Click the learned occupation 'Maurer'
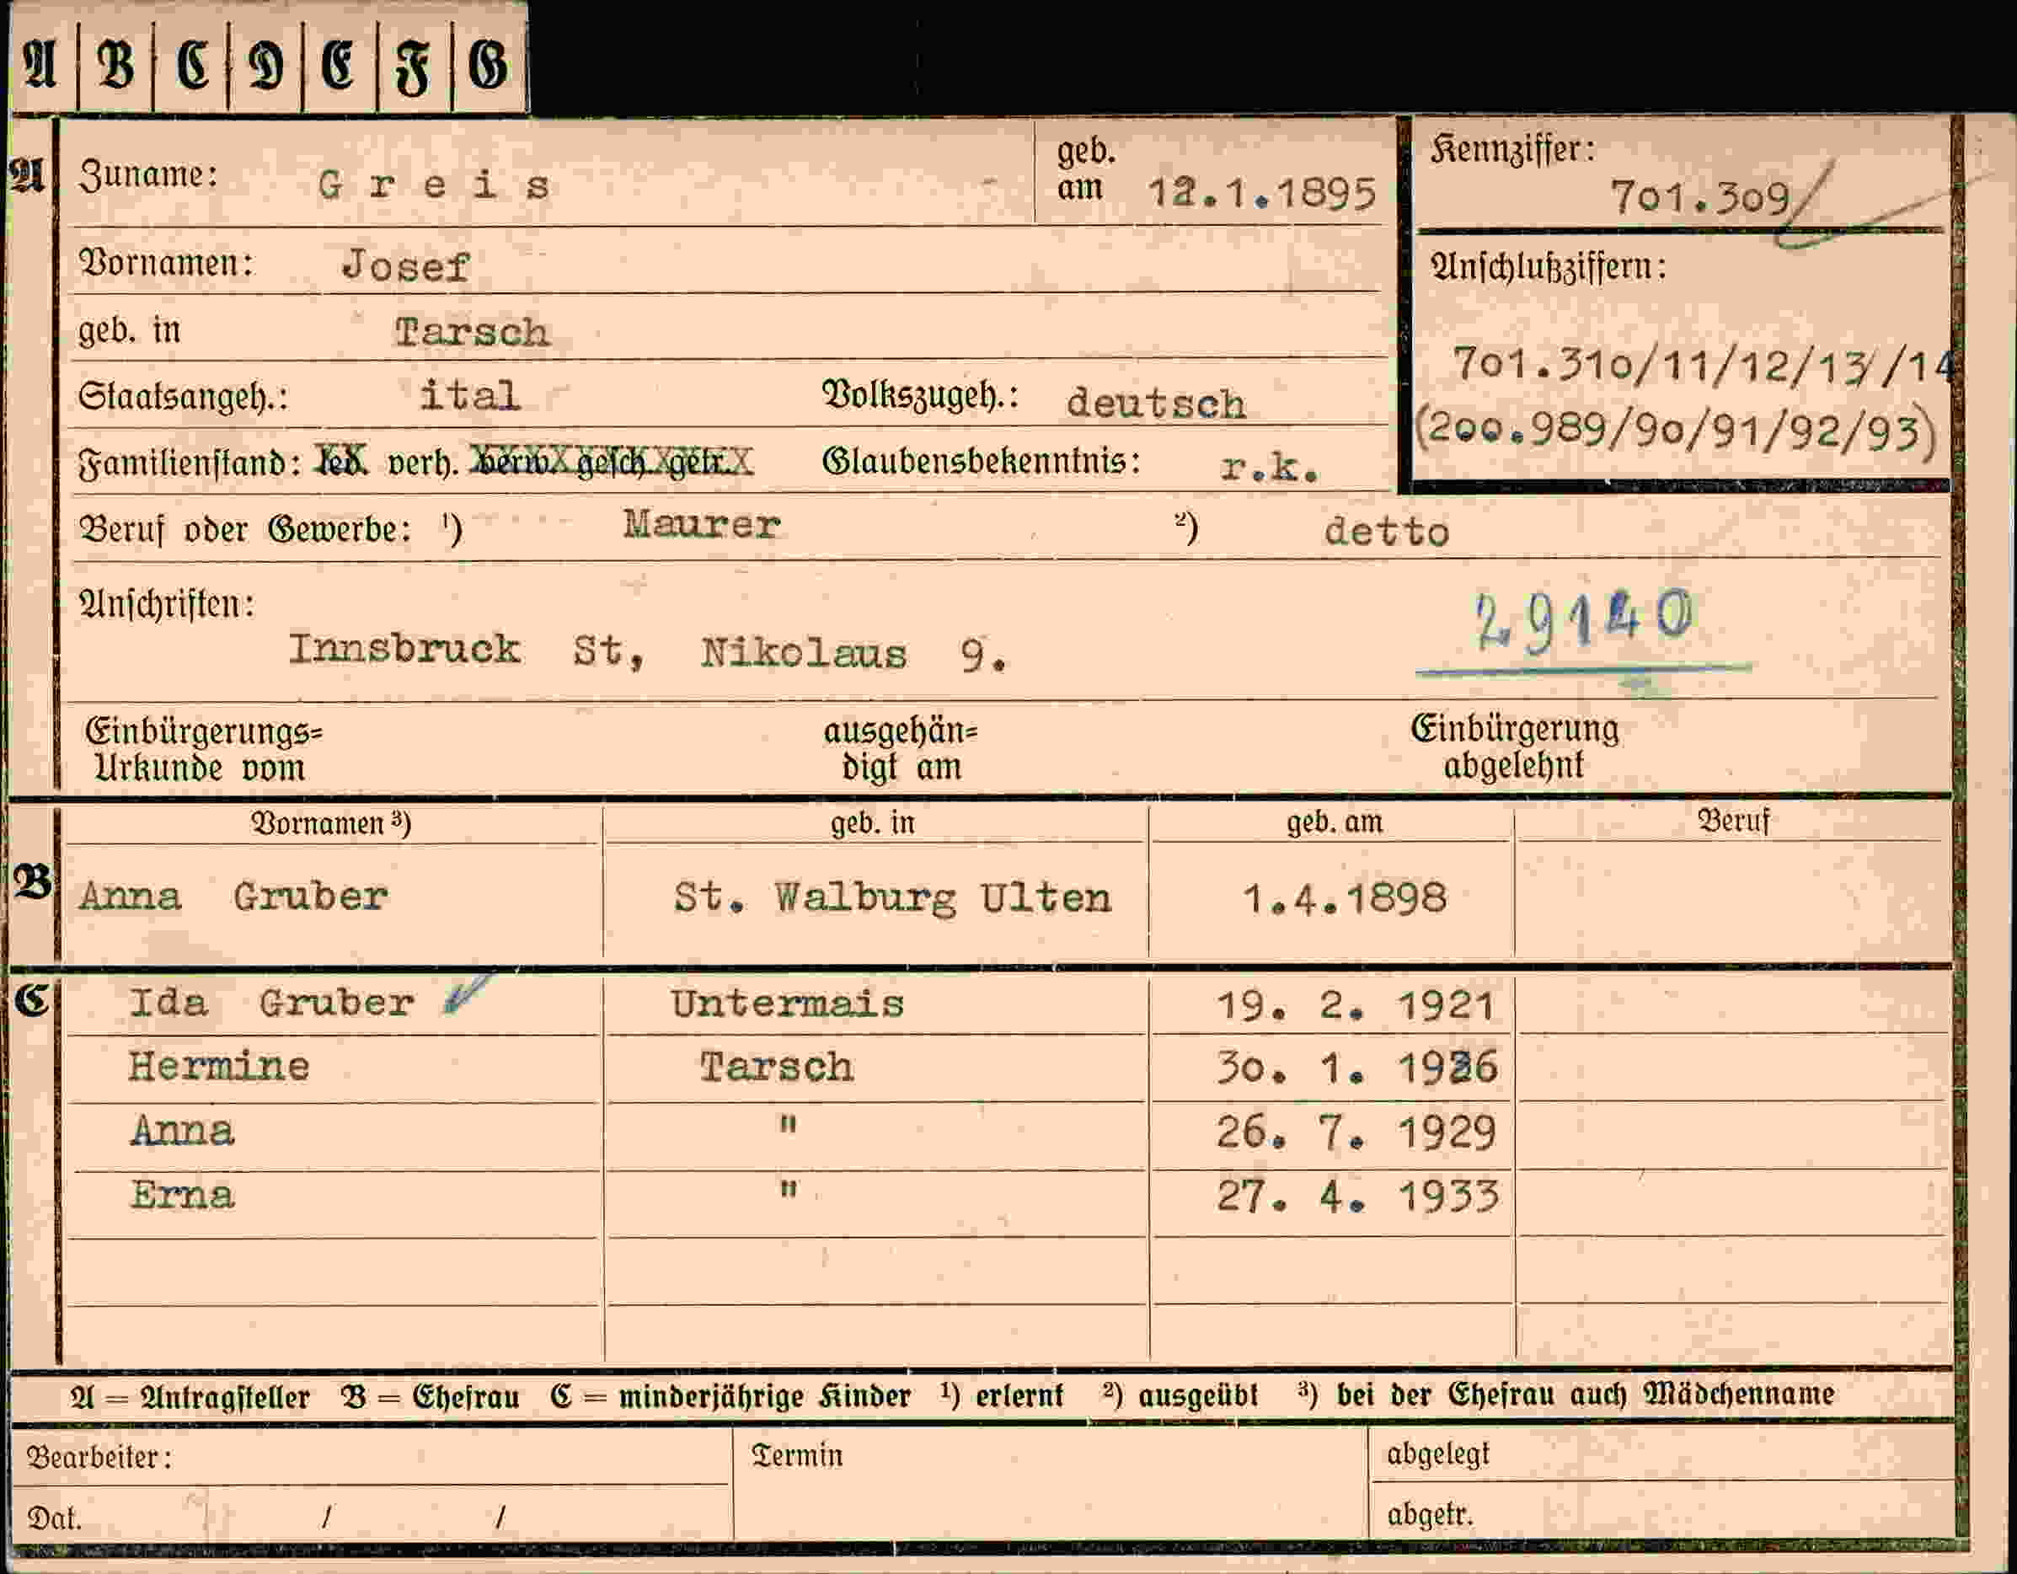This screenshot has width=2017, height=1574. [x=702, y=525]
